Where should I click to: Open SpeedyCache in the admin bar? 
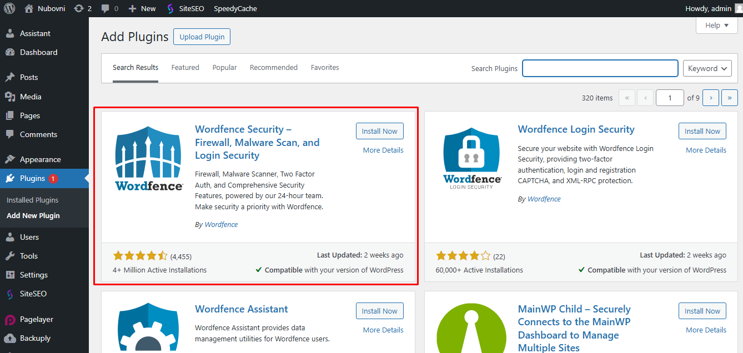[235, 8]
